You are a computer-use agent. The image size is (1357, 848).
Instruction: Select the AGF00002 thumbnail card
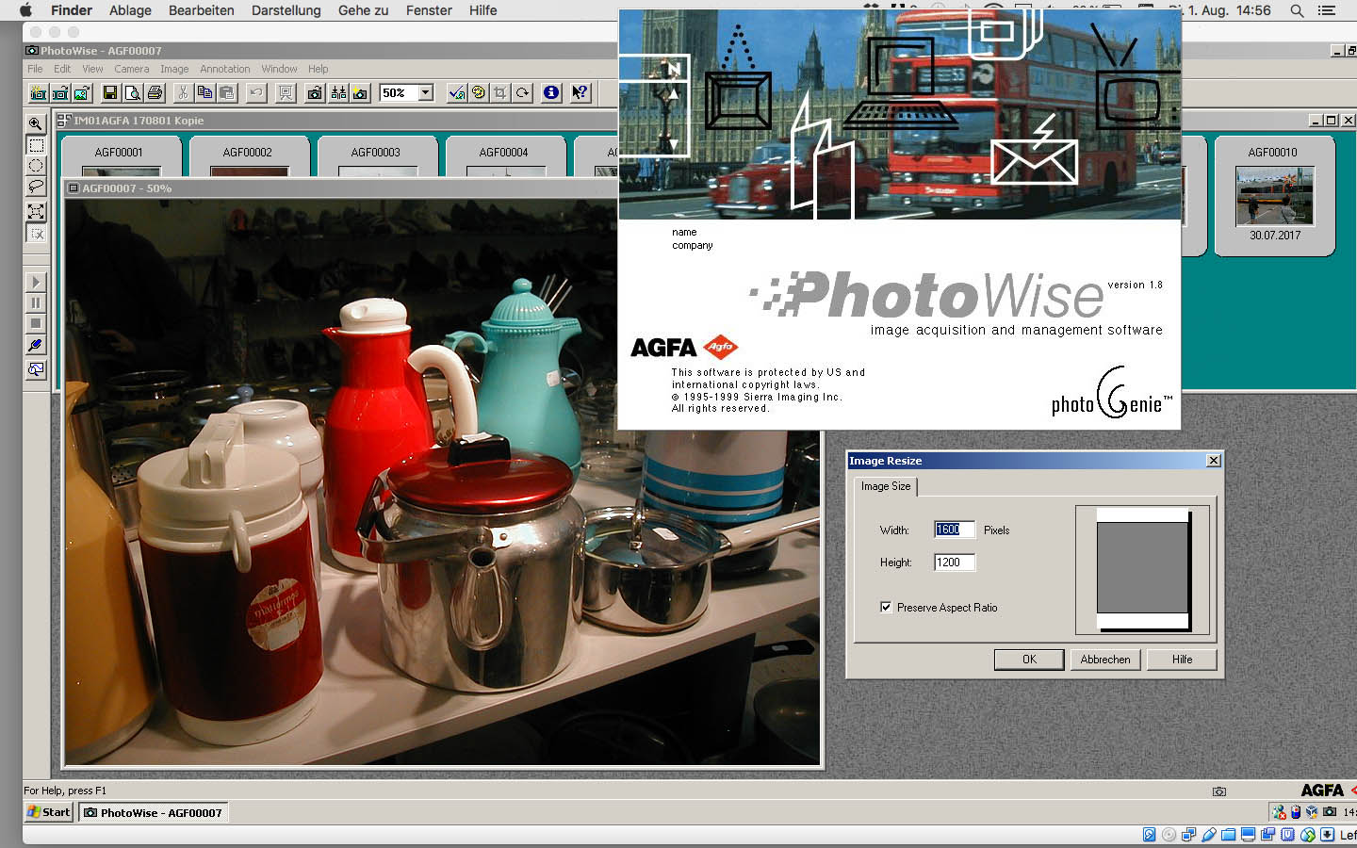[x=249, y=156]
